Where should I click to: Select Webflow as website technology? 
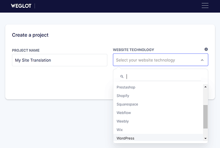point(158,113)
